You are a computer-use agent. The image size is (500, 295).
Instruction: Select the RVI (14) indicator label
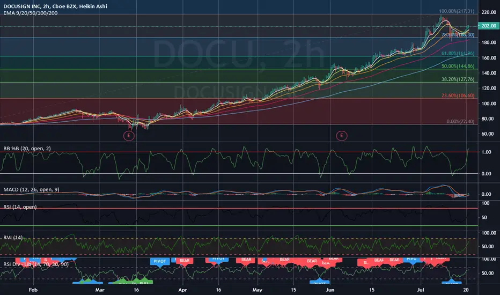[13, 238]
